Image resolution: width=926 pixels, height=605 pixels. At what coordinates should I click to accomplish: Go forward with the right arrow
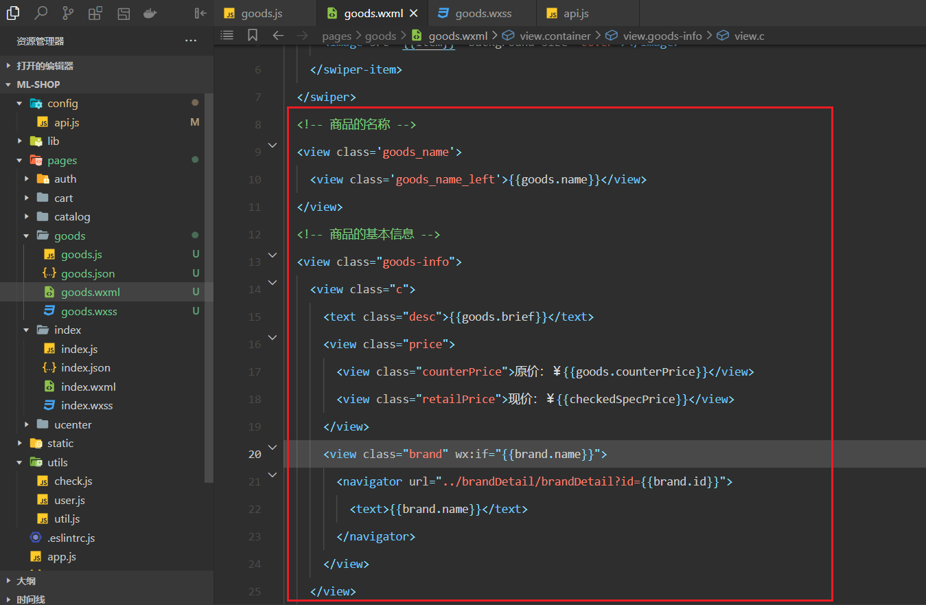(x=303, y=35)
